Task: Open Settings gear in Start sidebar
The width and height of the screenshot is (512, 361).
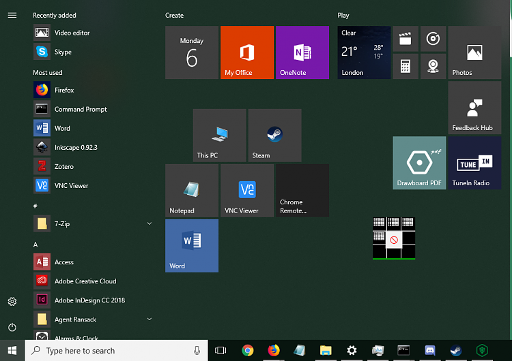Action: pyautogui.click(x=12, y=301)
